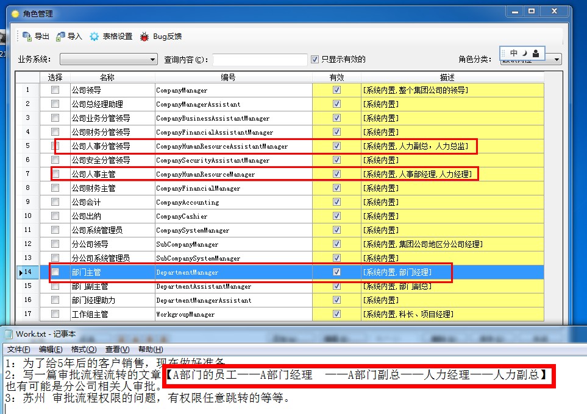
Task: Select the DepartmentManagerAssistant cell
Action: [233, 300]
